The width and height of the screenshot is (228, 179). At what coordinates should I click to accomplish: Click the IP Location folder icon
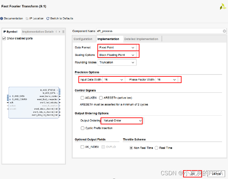click(27, 19)
